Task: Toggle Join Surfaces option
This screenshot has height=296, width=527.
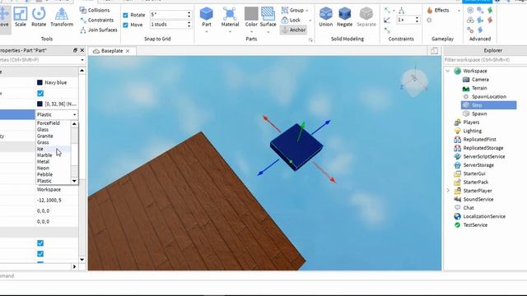Action: [99, 30]
